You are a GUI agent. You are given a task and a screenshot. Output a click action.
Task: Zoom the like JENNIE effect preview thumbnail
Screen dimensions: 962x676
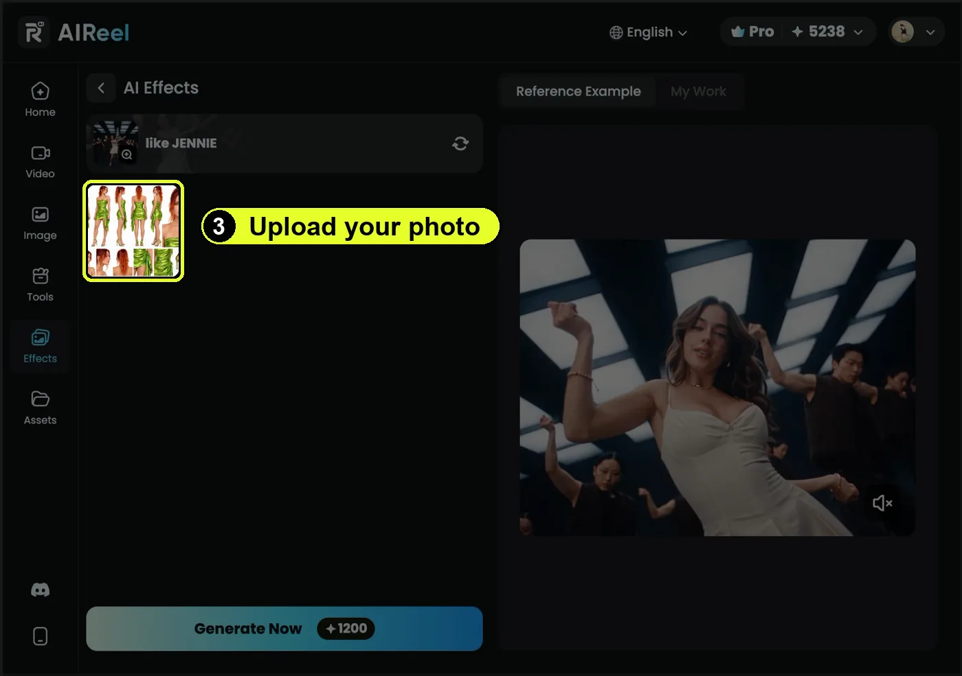[127, 155]
